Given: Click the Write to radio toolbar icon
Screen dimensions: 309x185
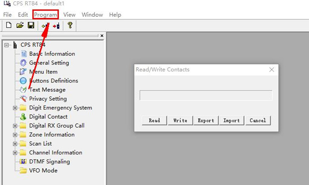Looking at the screenshot, I should (57, 26).
